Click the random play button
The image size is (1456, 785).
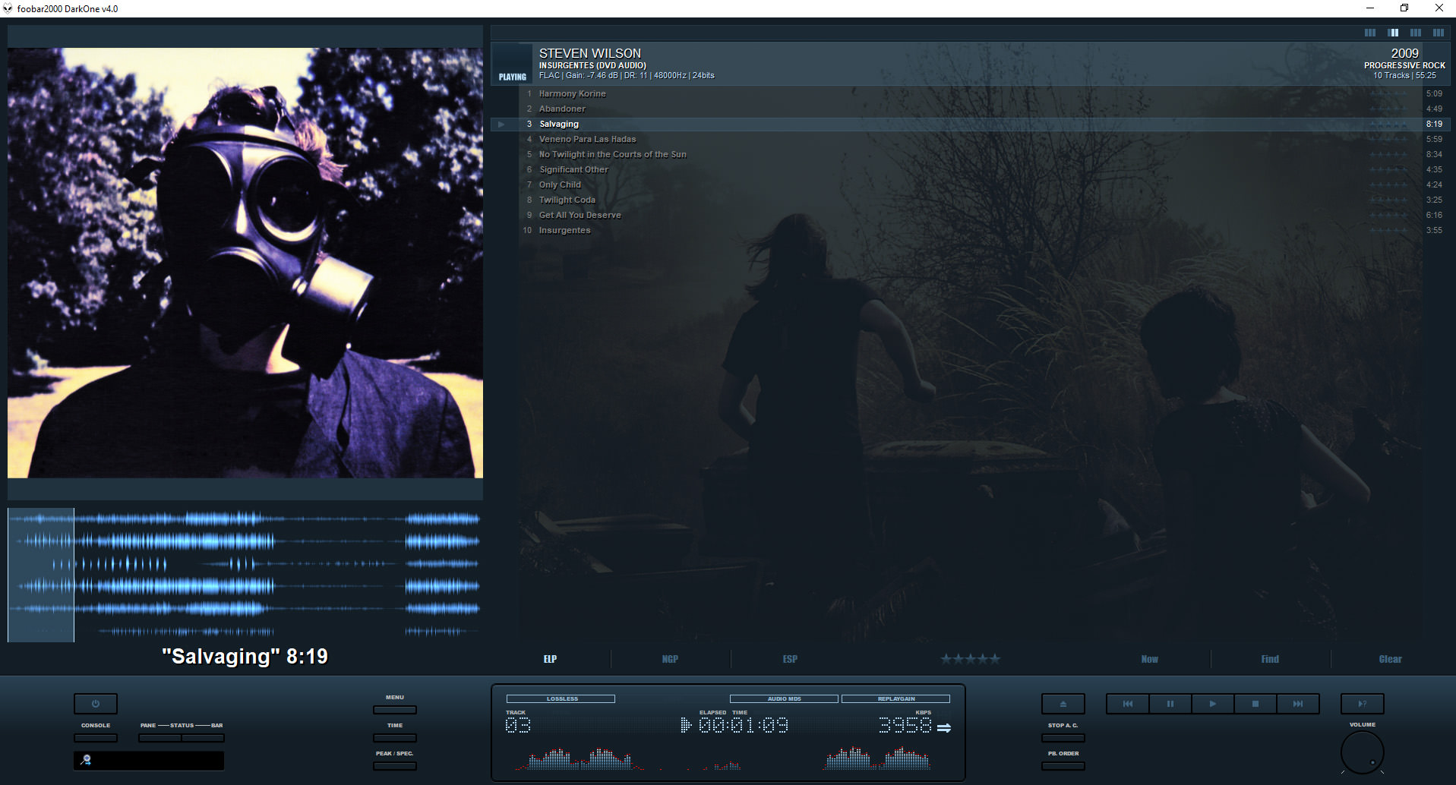point(1363,704)
